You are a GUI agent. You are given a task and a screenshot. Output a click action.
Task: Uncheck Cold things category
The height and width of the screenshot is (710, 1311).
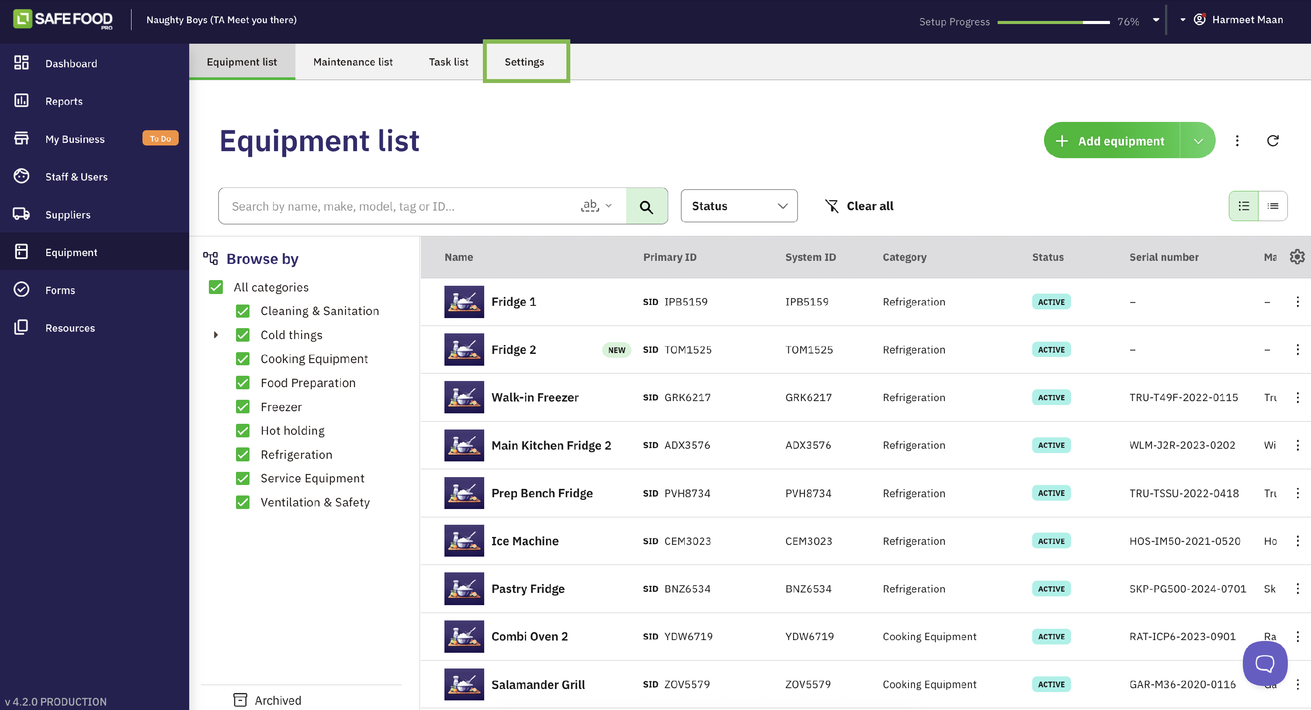[243, 335]
